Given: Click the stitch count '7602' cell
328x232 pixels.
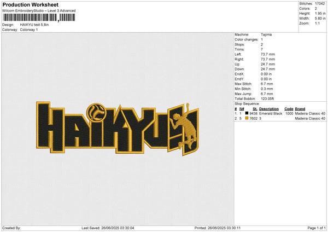Looking at the screenshot, I should (254, 119).
